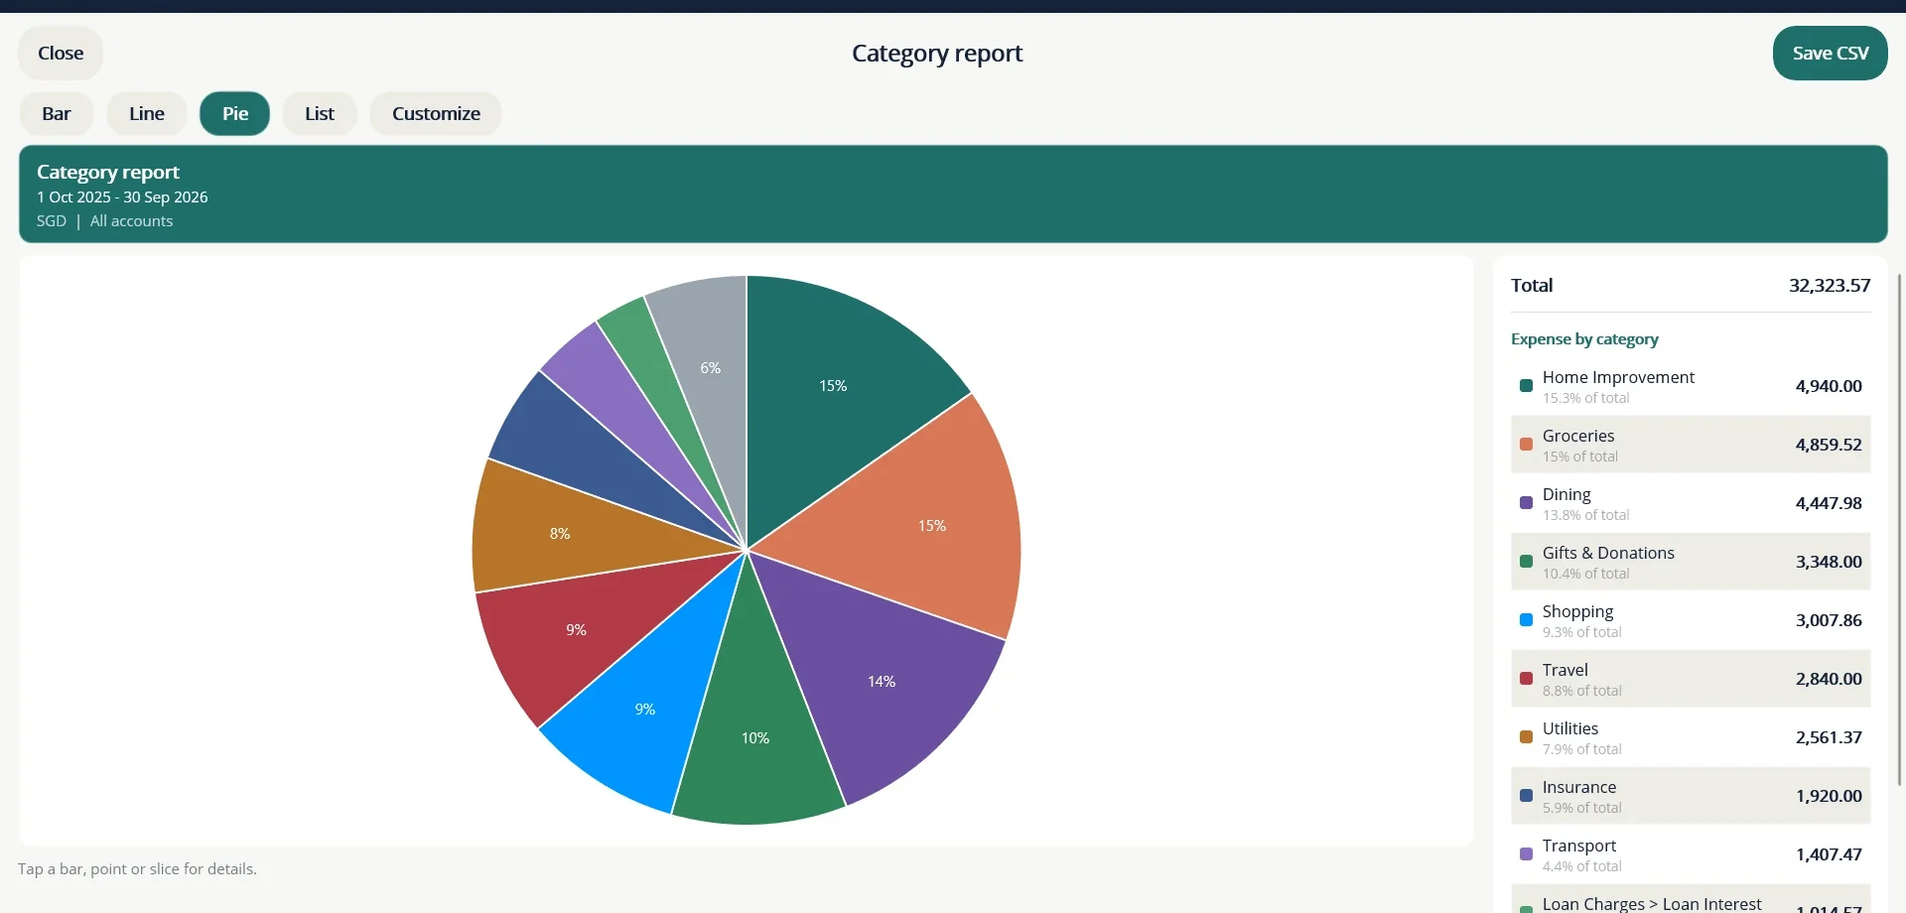Click the 1,407.47 amount value
Viewport: 1906px width, 913px height.
pyautogui.click(x=1829, y=854)
